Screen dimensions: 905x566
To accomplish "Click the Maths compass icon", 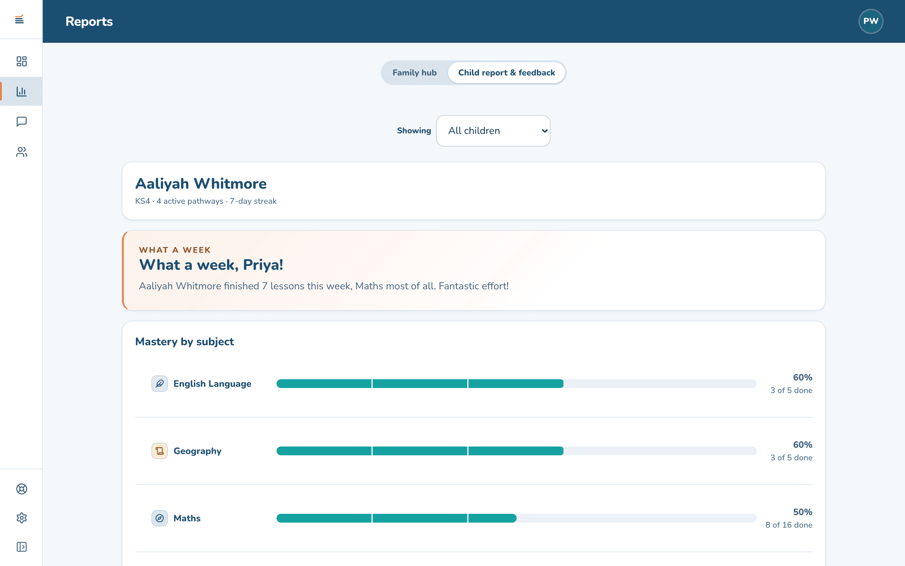I will point(160,519).
